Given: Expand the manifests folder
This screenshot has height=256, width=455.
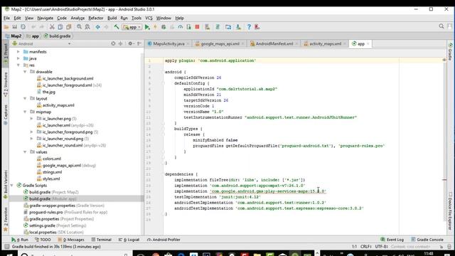Looking at the screenshot, I should pos(18,52).
